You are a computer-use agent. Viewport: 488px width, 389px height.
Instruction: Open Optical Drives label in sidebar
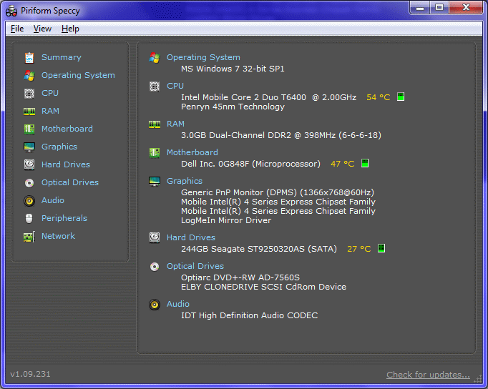(70, 183)
